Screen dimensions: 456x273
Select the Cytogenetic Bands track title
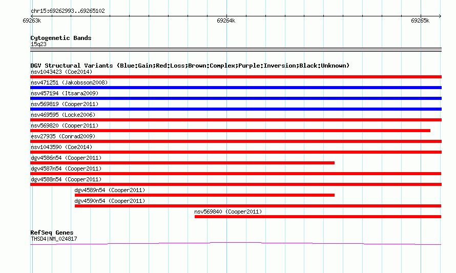point(61,38)
